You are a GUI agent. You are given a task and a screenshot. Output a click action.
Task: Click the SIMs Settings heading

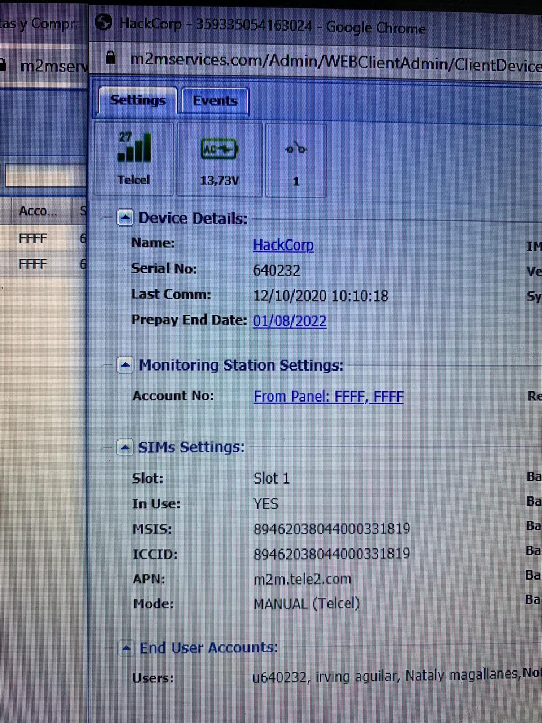point(191,447)
